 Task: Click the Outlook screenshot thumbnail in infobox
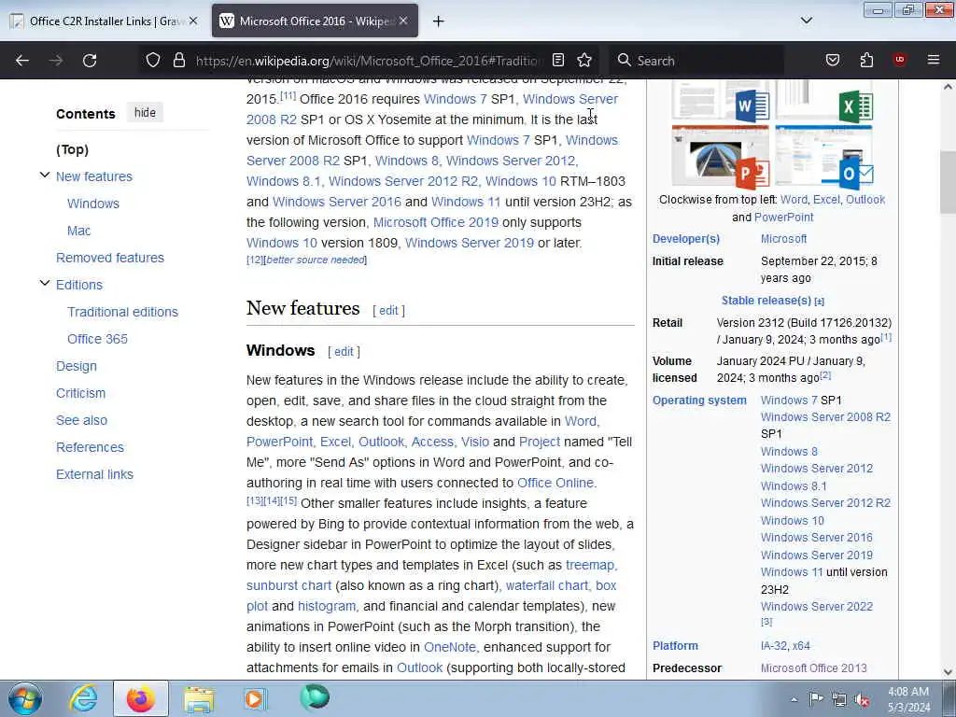tap(823, 156)
